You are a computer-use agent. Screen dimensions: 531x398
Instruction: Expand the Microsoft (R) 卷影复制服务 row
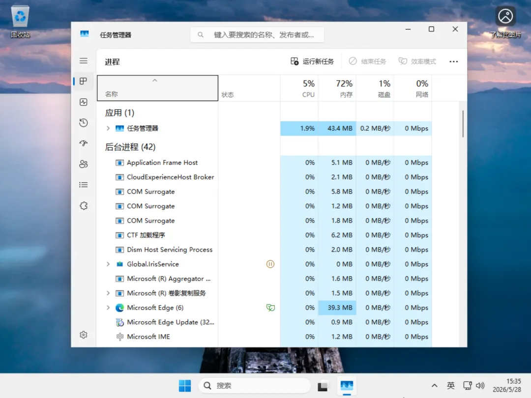[x=108, y=293]
